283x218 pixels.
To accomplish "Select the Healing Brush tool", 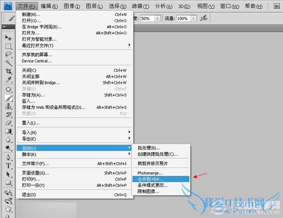I will pyautogui.click(x=8, y=90).
